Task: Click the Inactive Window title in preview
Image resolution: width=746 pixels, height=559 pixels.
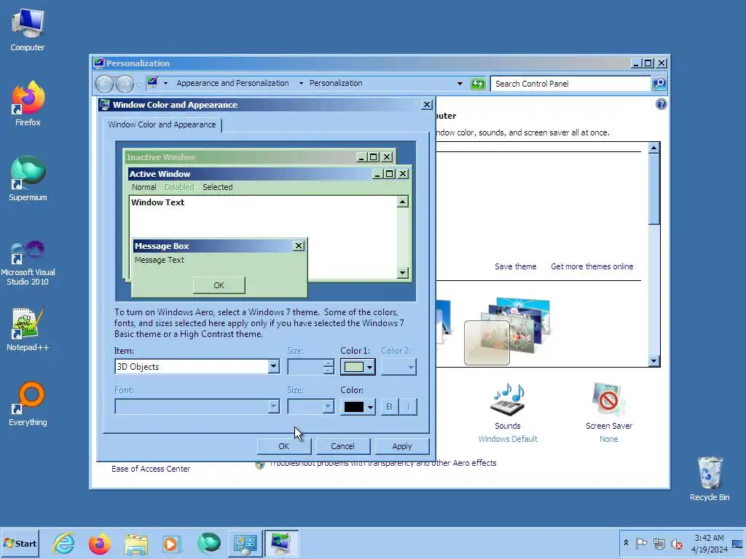Action: [x=161, y=157]
